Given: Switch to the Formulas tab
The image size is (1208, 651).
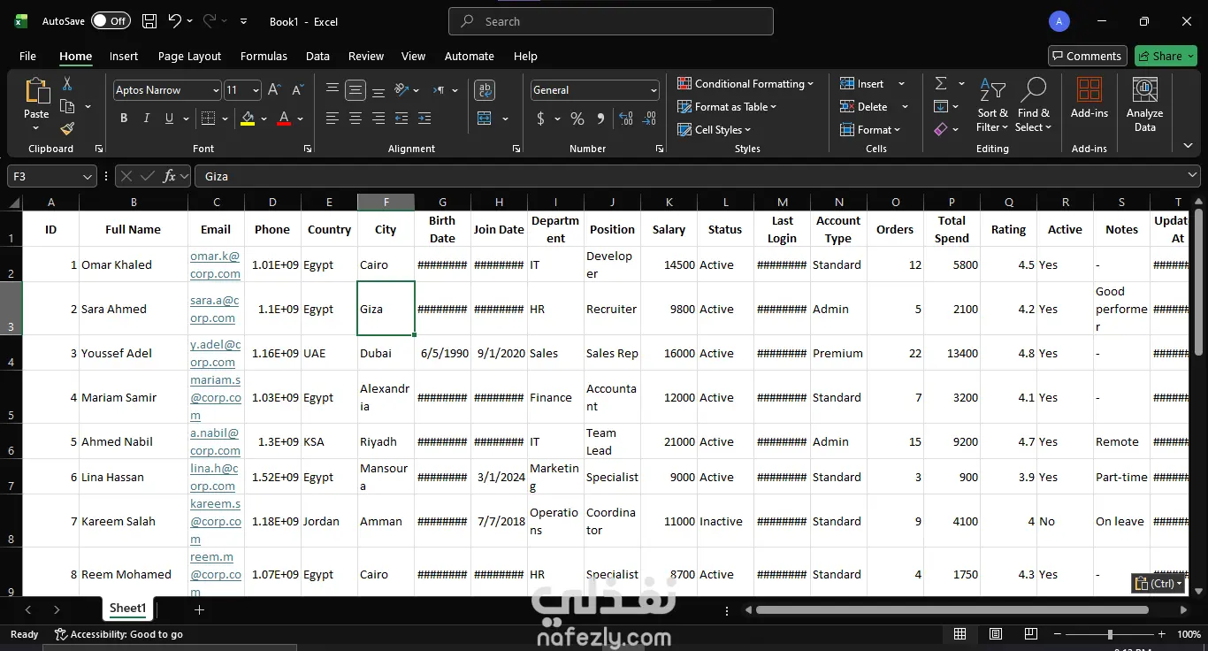Looking at the screenshot, I should (264, 56).
